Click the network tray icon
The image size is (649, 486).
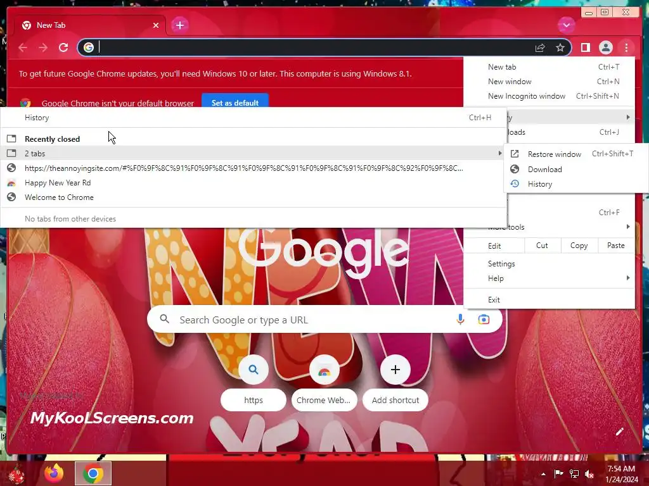pos(574,474)
